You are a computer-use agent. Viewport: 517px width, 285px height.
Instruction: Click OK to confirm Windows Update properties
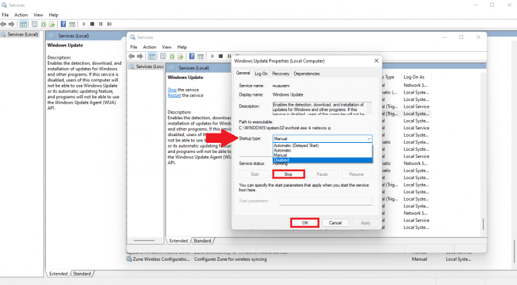tap(305, 222)
